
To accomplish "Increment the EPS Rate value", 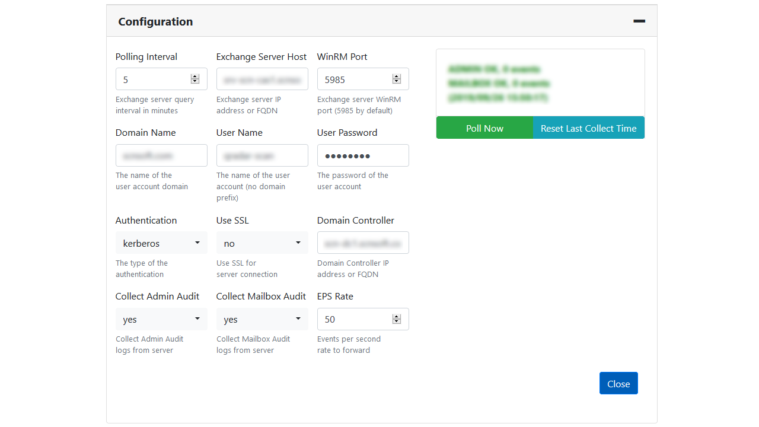I will (x=397, y=316).
